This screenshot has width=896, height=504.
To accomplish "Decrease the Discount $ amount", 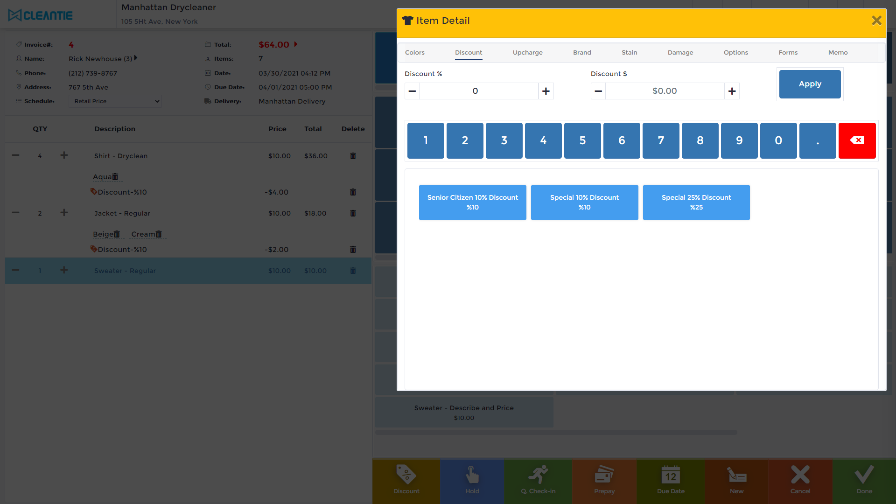I will pyautogui.click(x=598, y=91).
